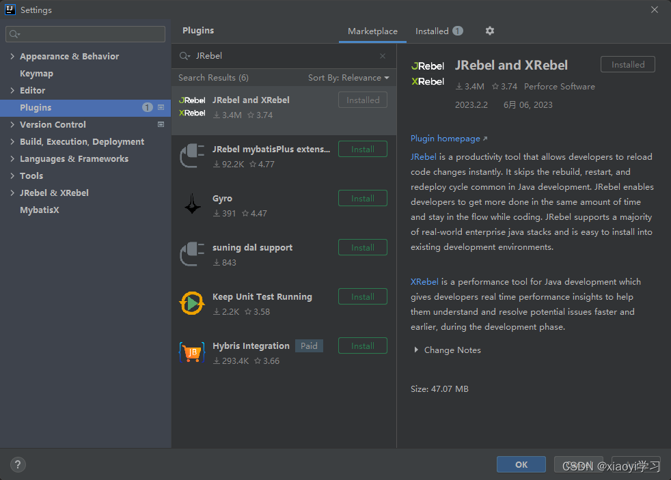Switch to the Installed tab

click(x=439, y=31)
